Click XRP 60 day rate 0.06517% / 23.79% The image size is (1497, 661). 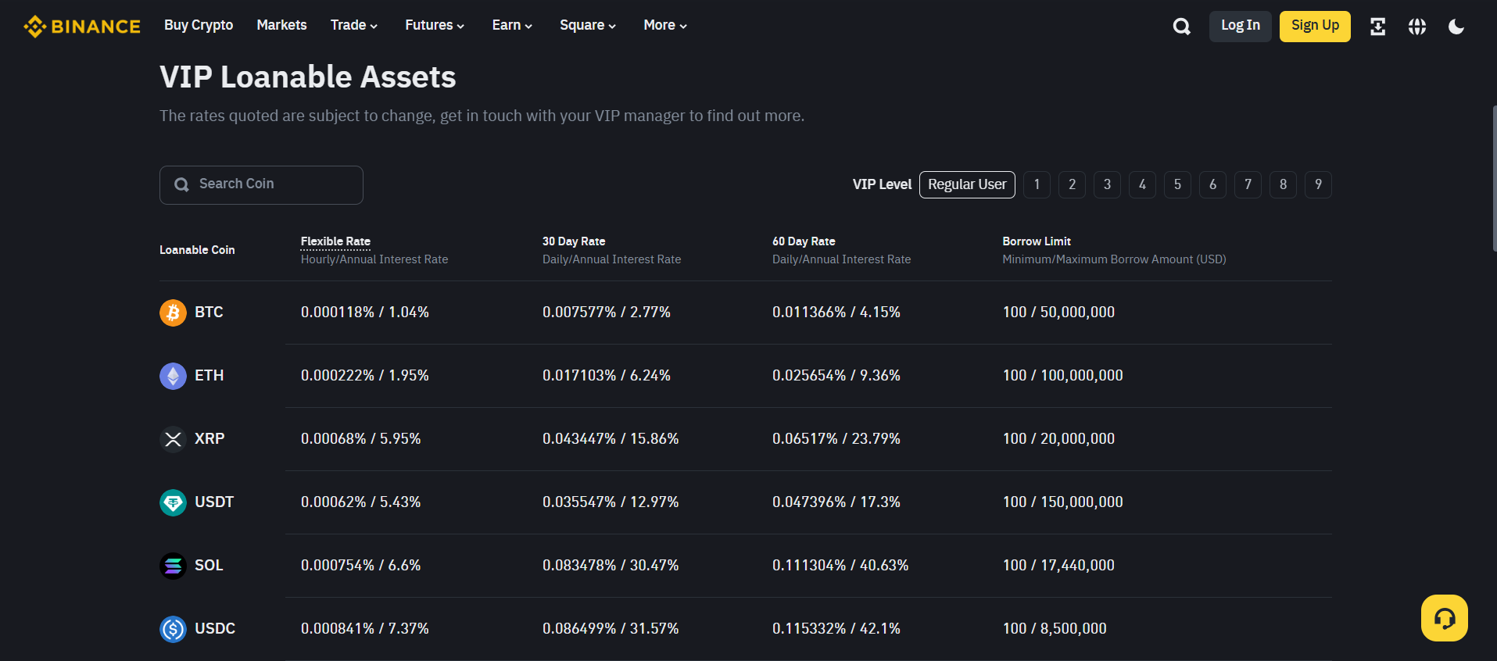(x=836, y=439)
